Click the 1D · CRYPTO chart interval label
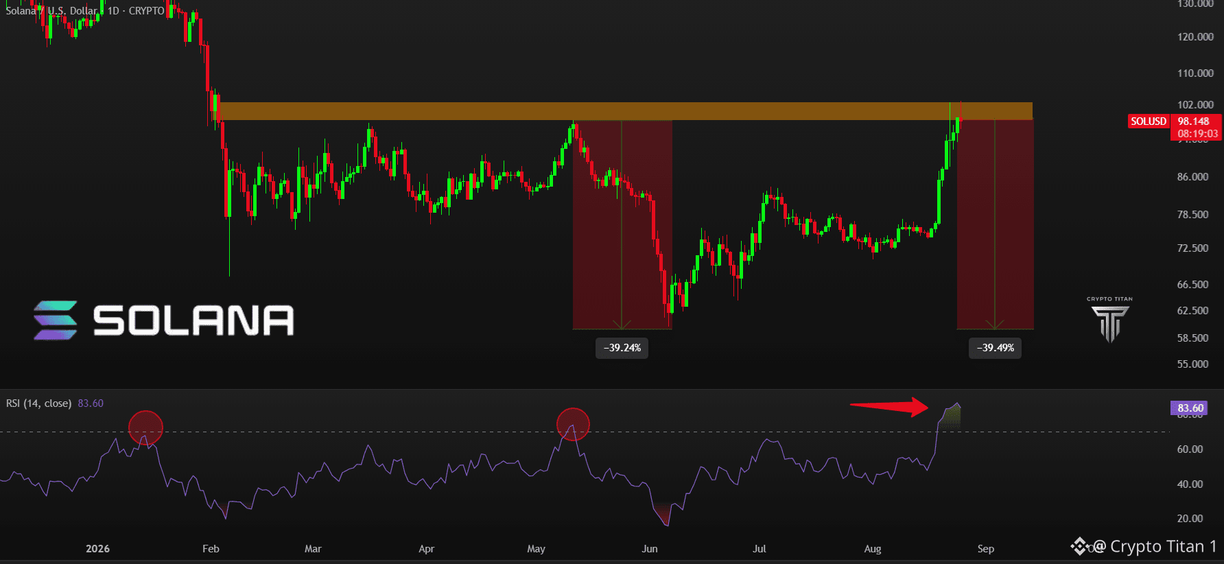 click(136, 11)
